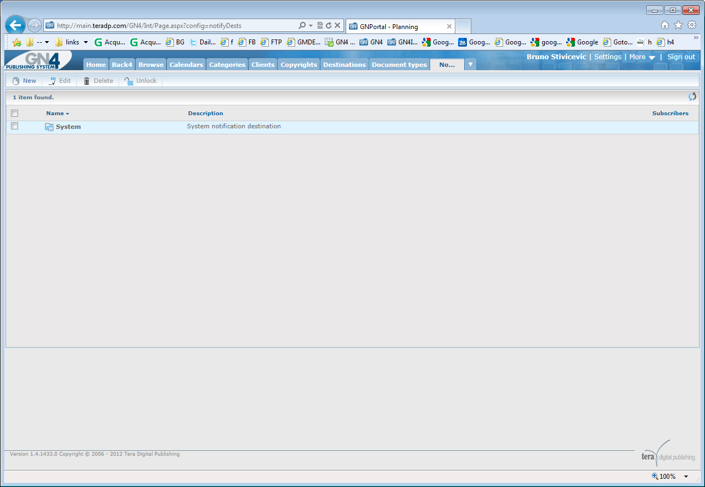Expand the '--' favorites folder dropdown
This screenshot has height=487, width=705.
(x=47, y=42)
